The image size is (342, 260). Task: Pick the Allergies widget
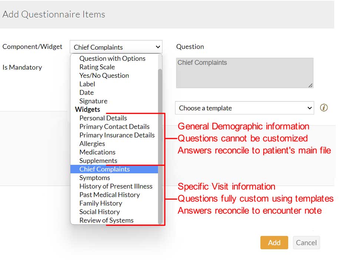[x=92, y=144]
